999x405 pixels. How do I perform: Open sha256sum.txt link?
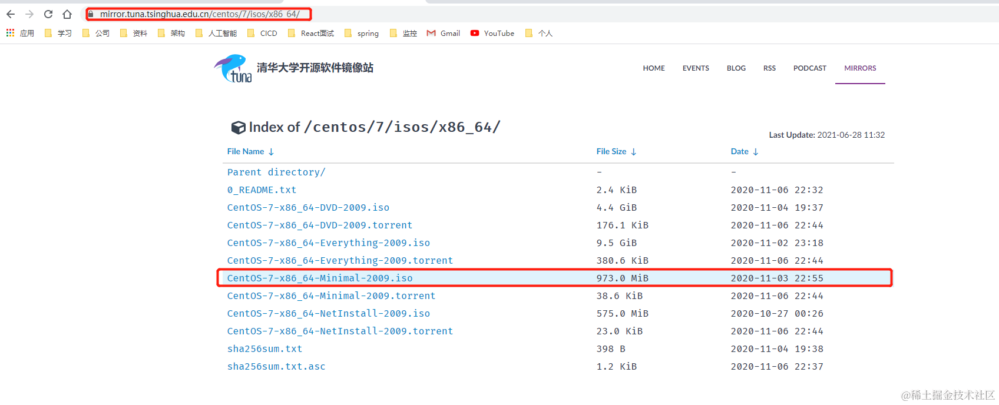[264, 348]
